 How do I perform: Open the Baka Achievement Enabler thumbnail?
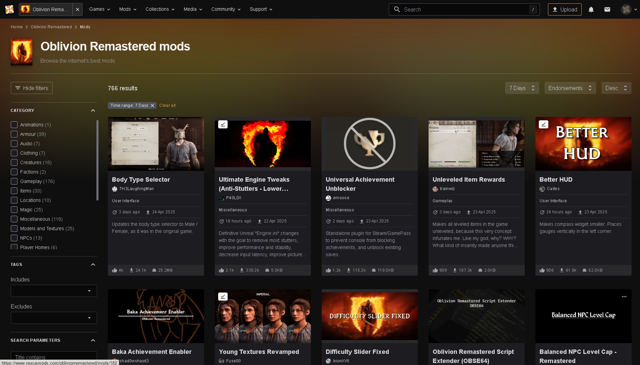pos(156,316)
